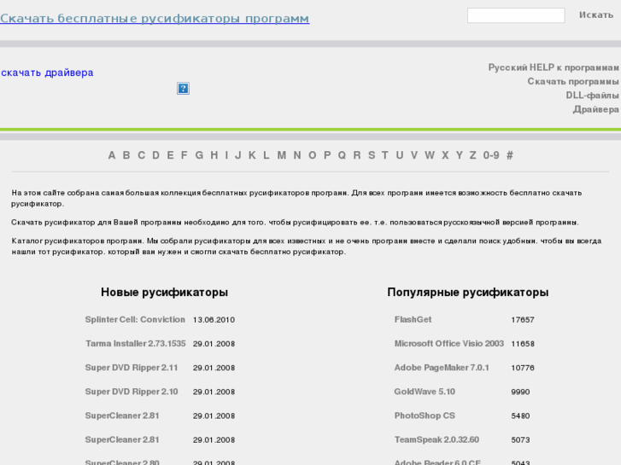The height and width of the screenshot is (465, 621).
Task: Open letter Y program list
Action: (460, 155)
